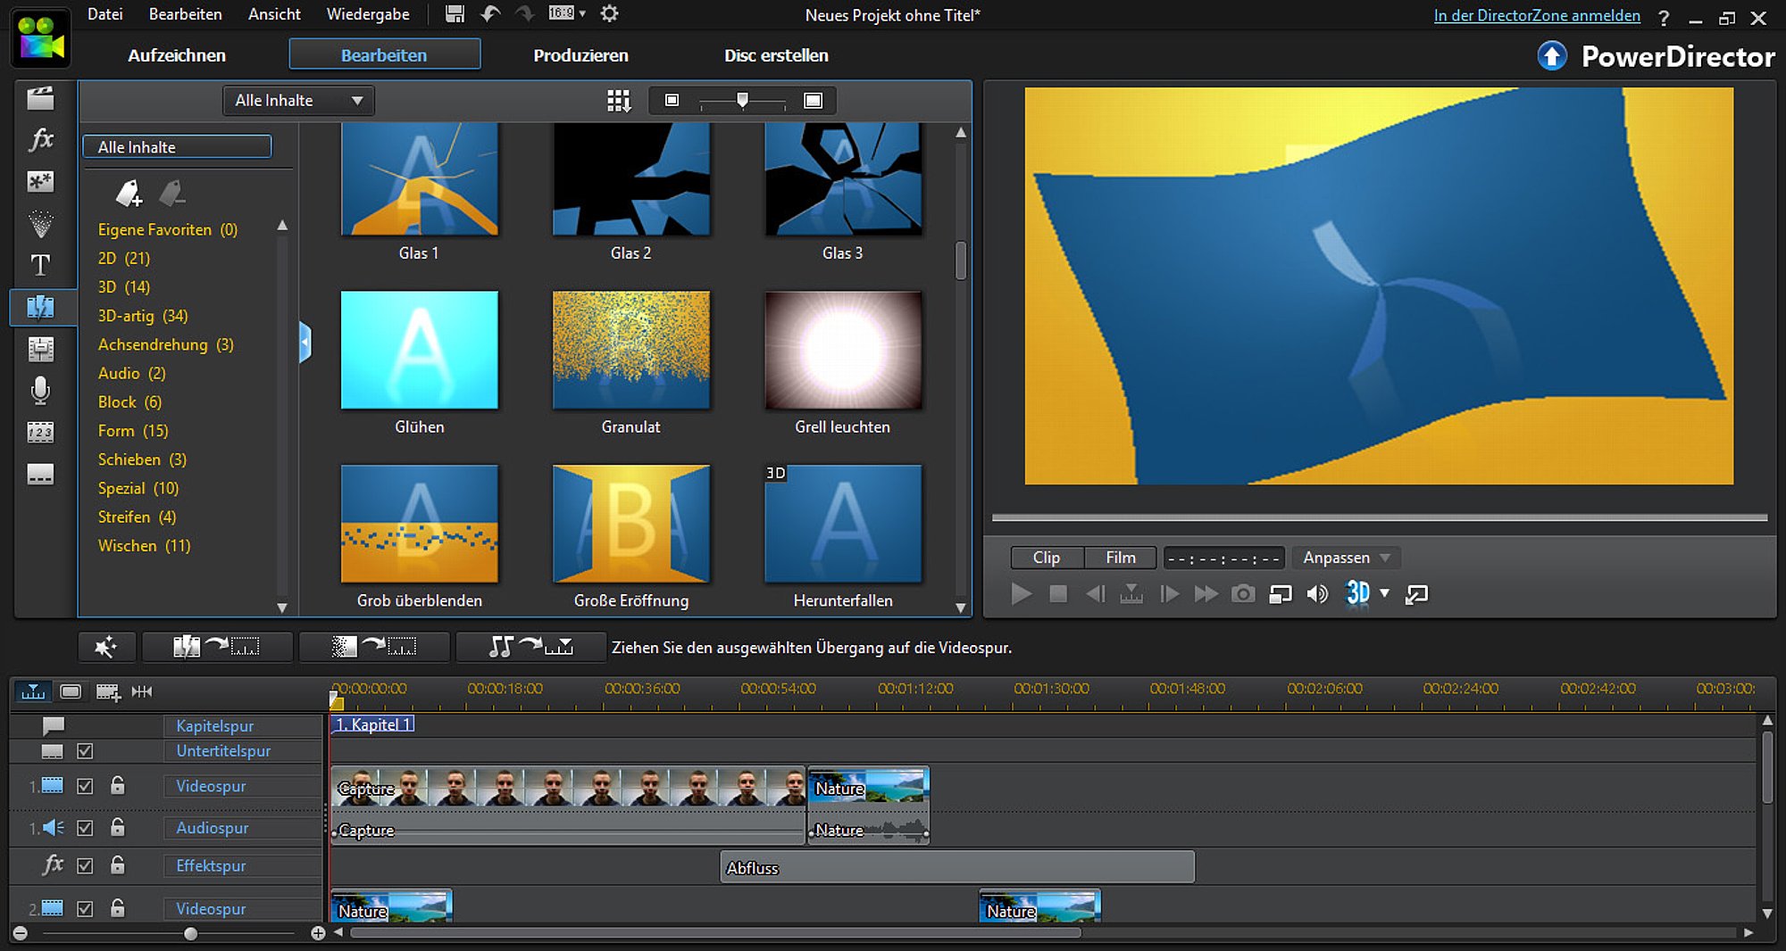Take a snapshot with the camera icon
1786x951 pixels.
tap(1242, 594)
